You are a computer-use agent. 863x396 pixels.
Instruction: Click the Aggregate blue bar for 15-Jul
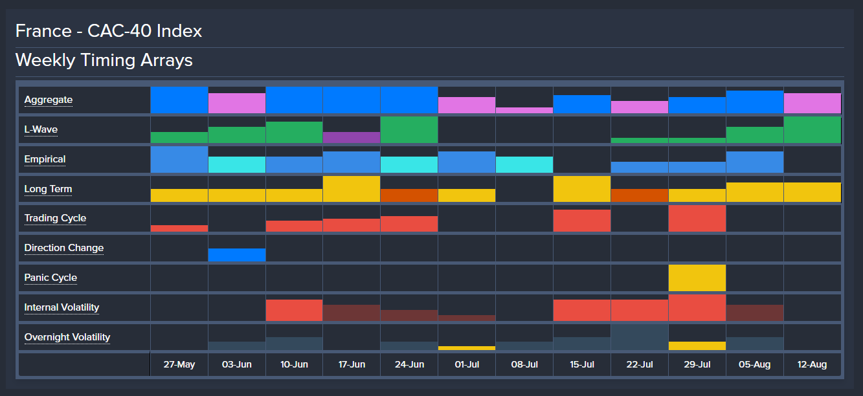coord(582,104)
